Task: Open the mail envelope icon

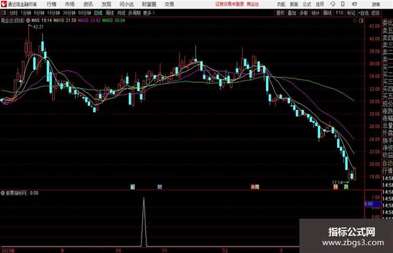Action: (x=354, y=4)
